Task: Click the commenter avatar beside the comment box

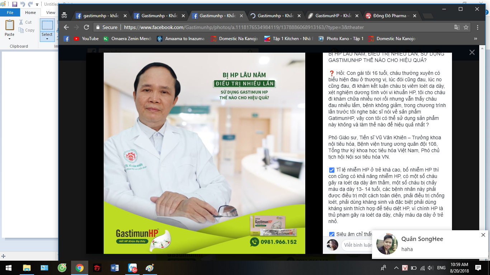Action: click(x=332, y=245)
